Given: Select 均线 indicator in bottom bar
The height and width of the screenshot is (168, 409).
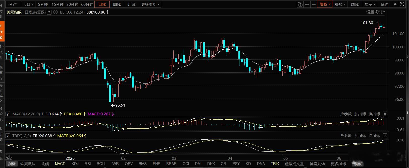Looking at the screenshot, I should tap(45, 164).
